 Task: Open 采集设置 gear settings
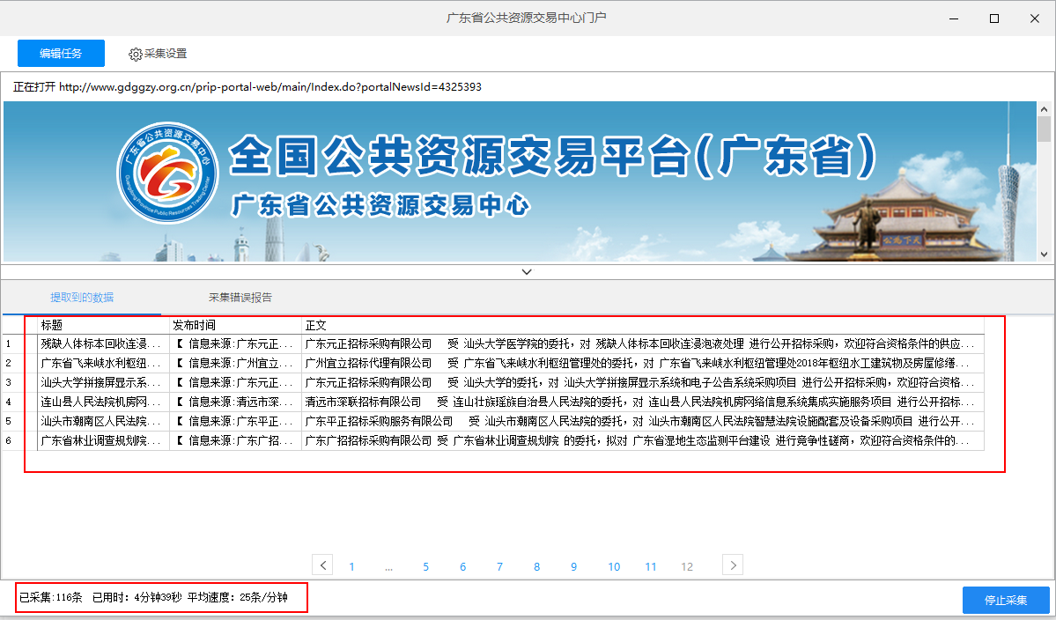click(158, 54)
